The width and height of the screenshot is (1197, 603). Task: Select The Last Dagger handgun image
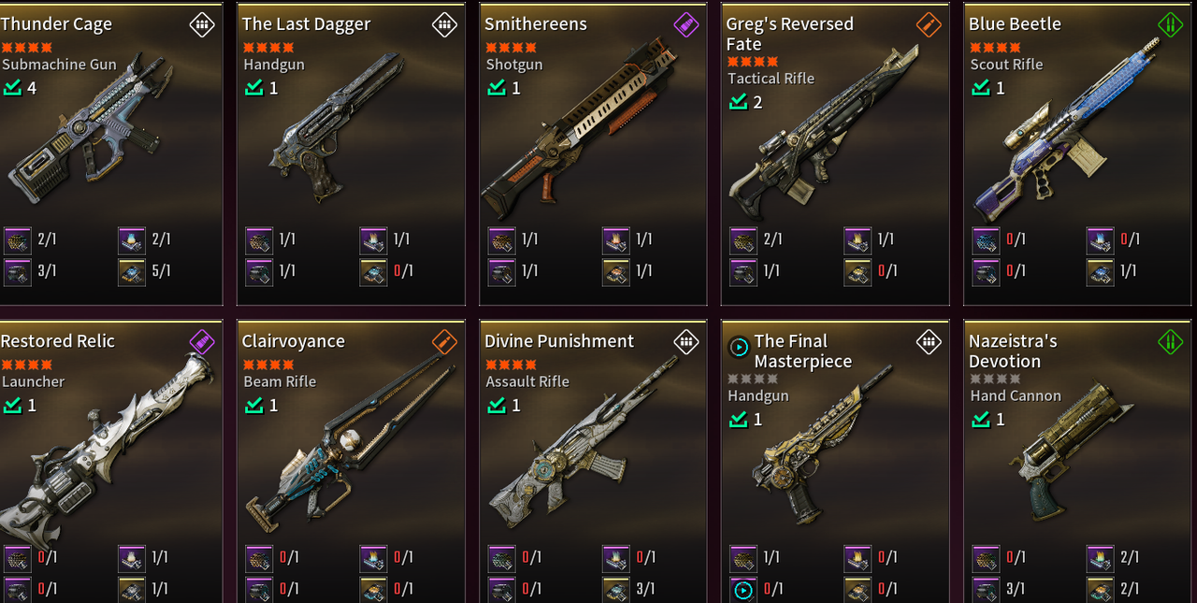[x=337, y=127]
